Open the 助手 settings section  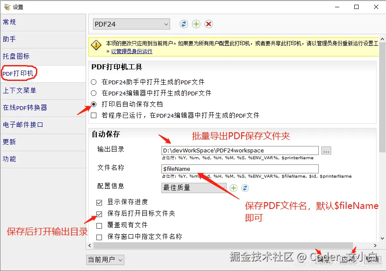[43, 39]
